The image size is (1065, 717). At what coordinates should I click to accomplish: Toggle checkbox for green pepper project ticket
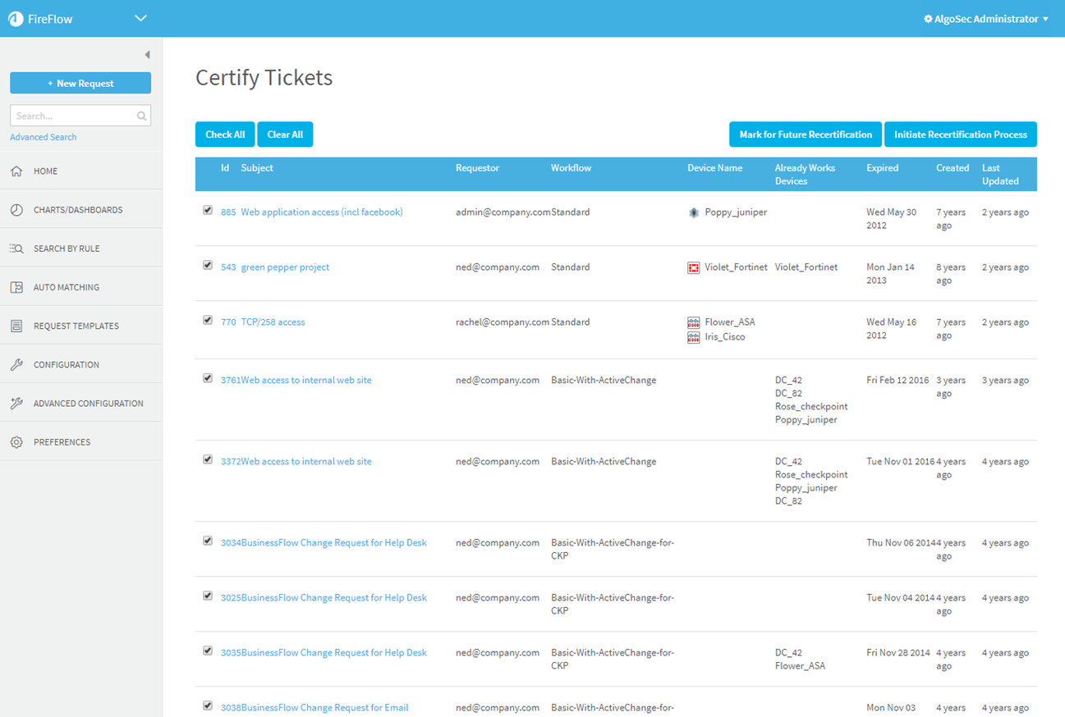click(x=208, y=266)
